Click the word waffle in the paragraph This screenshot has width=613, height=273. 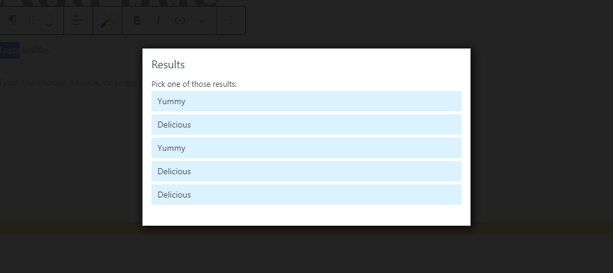(x=35, y=50)
